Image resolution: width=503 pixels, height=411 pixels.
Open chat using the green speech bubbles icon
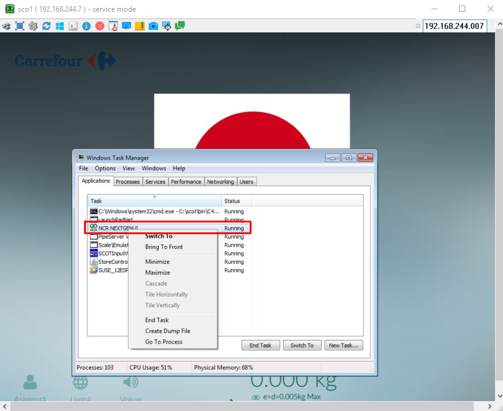pyautogui.click(x=180, y=26)
